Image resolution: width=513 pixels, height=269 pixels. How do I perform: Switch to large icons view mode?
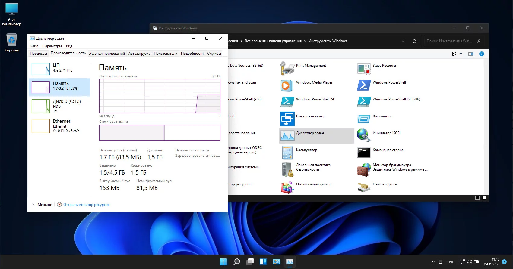484,198
